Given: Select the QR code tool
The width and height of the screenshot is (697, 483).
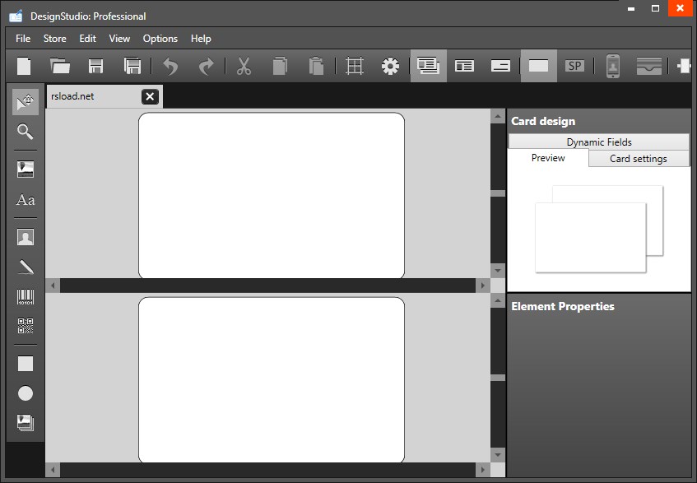Looking at the screenshot, I should coord(25,326).
